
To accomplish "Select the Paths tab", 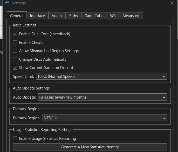I will [x=73, y=16].
